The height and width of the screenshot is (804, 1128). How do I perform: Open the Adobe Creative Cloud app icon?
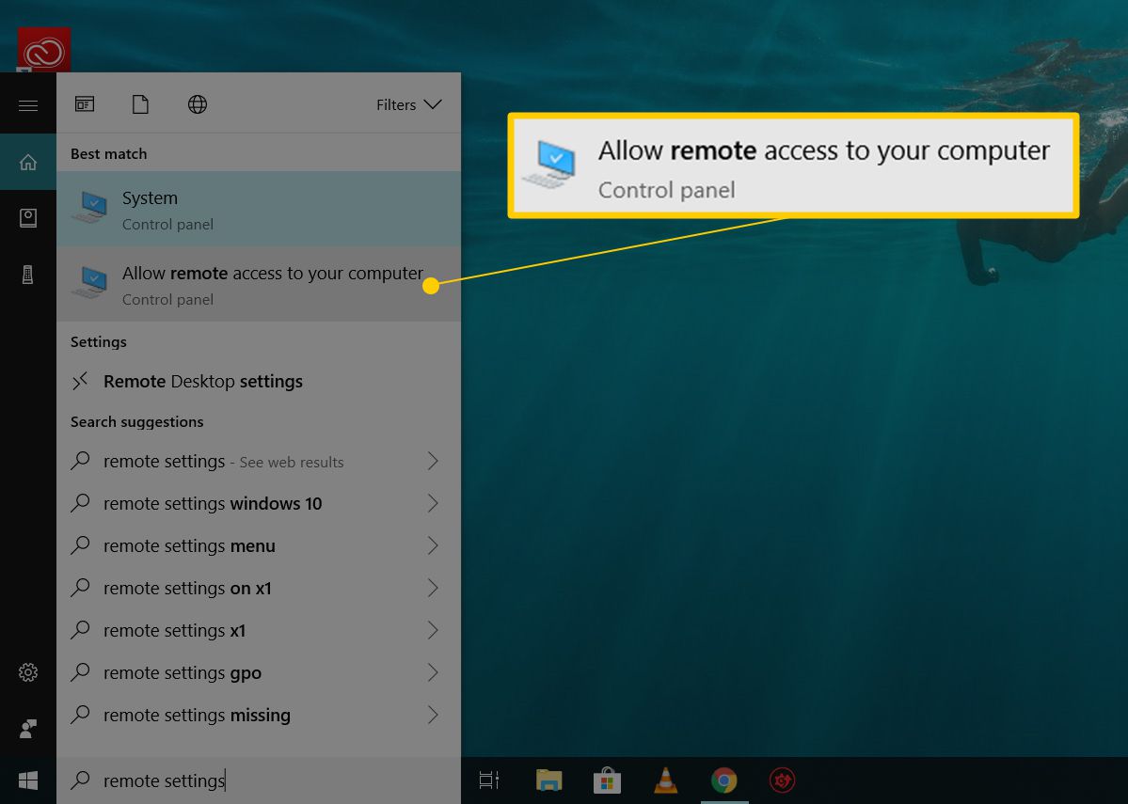point(43,50)
